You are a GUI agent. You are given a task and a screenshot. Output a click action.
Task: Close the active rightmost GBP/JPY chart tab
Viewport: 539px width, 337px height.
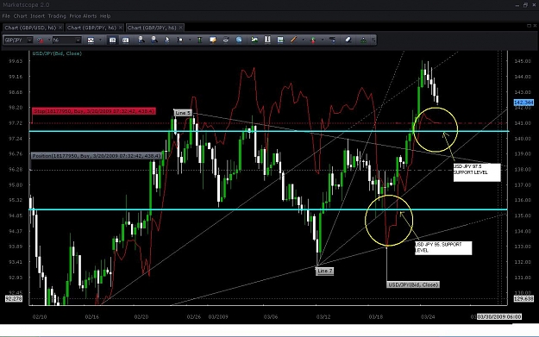pos(180,28)
